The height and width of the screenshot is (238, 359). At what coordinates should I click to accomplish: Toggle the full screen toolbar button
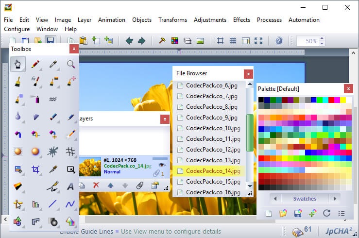258,41
